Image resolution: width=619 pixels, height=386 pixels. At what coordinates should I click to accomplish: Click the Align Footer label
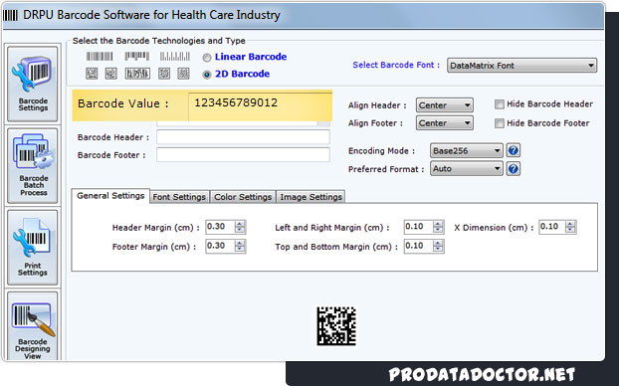tap(375, 123)
